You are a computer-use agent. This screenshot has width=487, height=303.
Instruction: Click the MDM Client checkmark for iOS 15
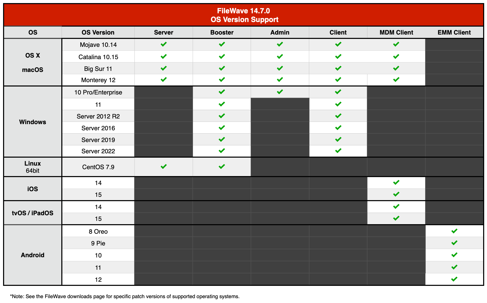click(x=396, y=194)
